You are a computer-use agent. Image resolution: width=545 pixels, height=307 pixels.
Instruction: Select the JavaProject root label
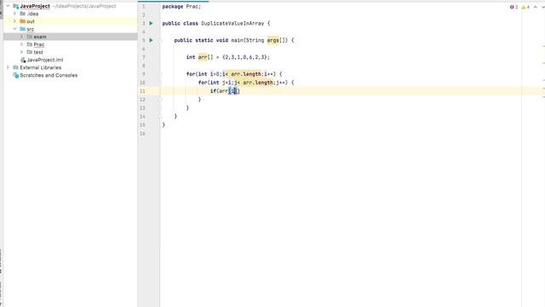click(35, 6)
